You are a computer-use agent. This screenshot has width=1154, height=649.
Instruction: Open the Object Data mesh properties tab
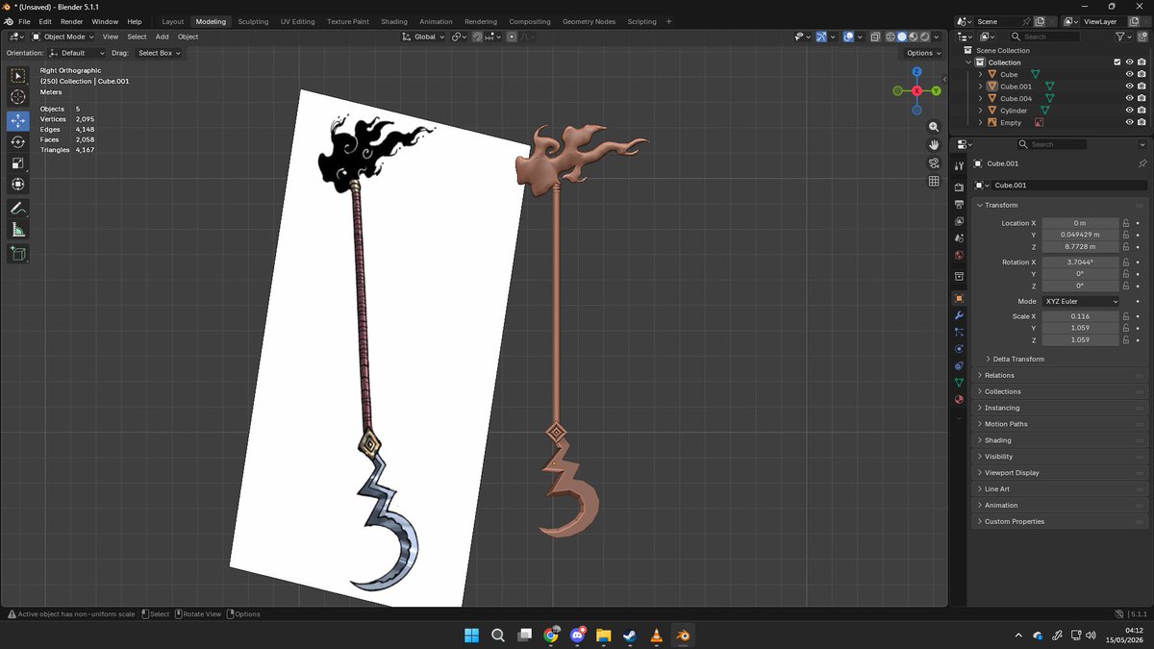point(959,383)
